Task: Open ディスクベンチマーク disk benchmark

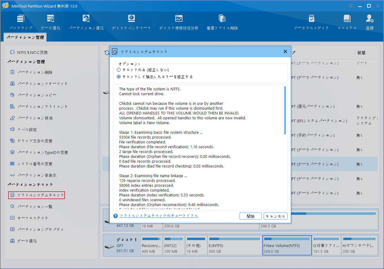Action: coord(131,22)
